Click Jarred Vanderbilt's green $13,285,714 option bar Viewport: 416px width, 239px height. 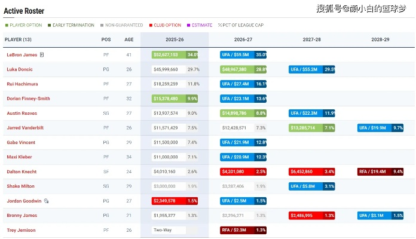(x=305, y=128)
